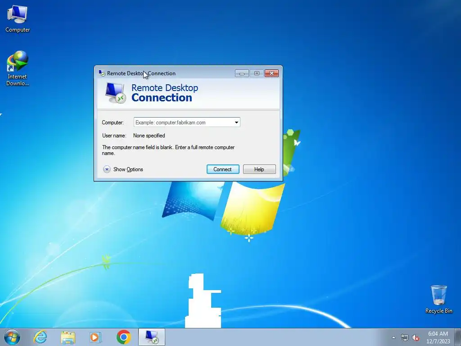Click the Connect button

[223, 169]
